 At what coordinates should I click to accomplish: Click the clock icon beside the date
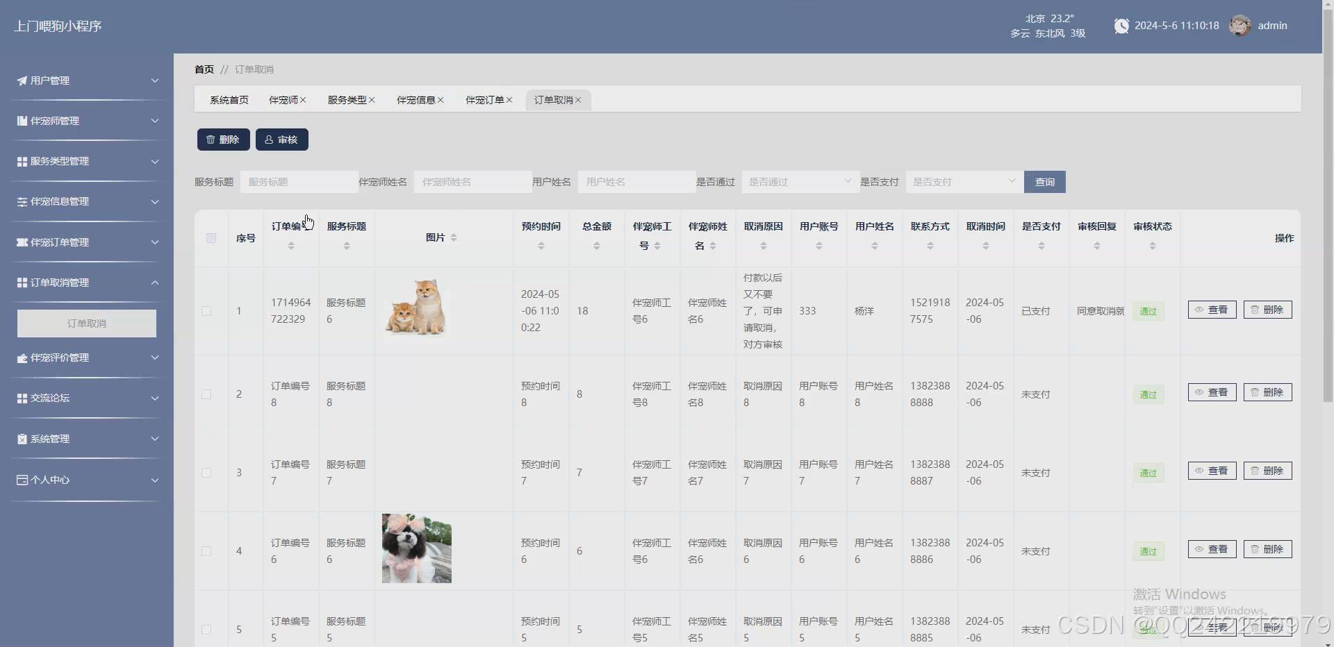pos(1121,26)
